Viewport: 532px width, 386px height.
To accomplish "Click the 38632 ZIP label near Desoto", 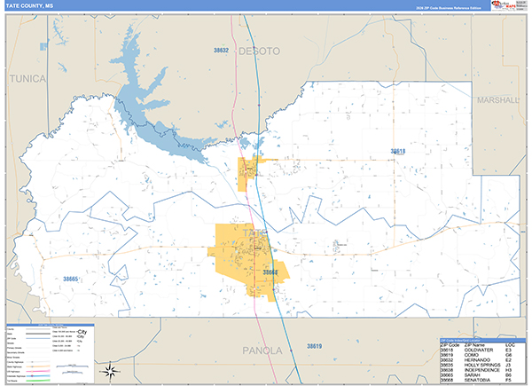I will (x=221, y=51).
